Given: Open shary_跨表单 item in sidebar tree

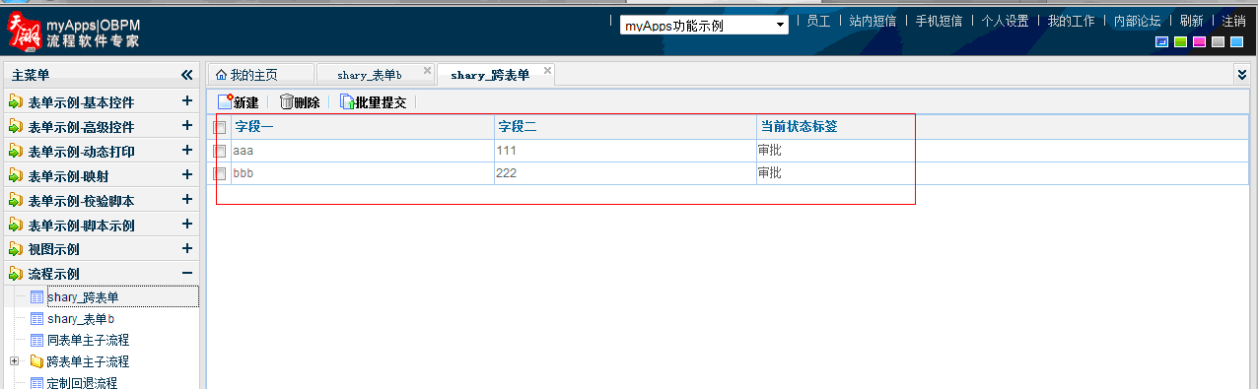Looking at the screenshot, I should point(84,296).
